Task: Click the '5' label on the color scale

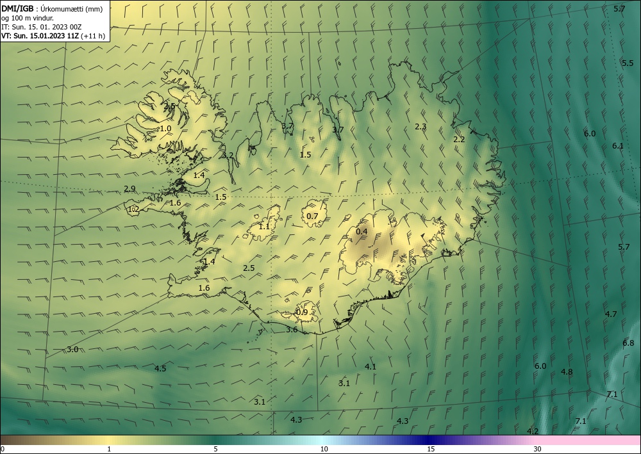Action: [215, 449]
